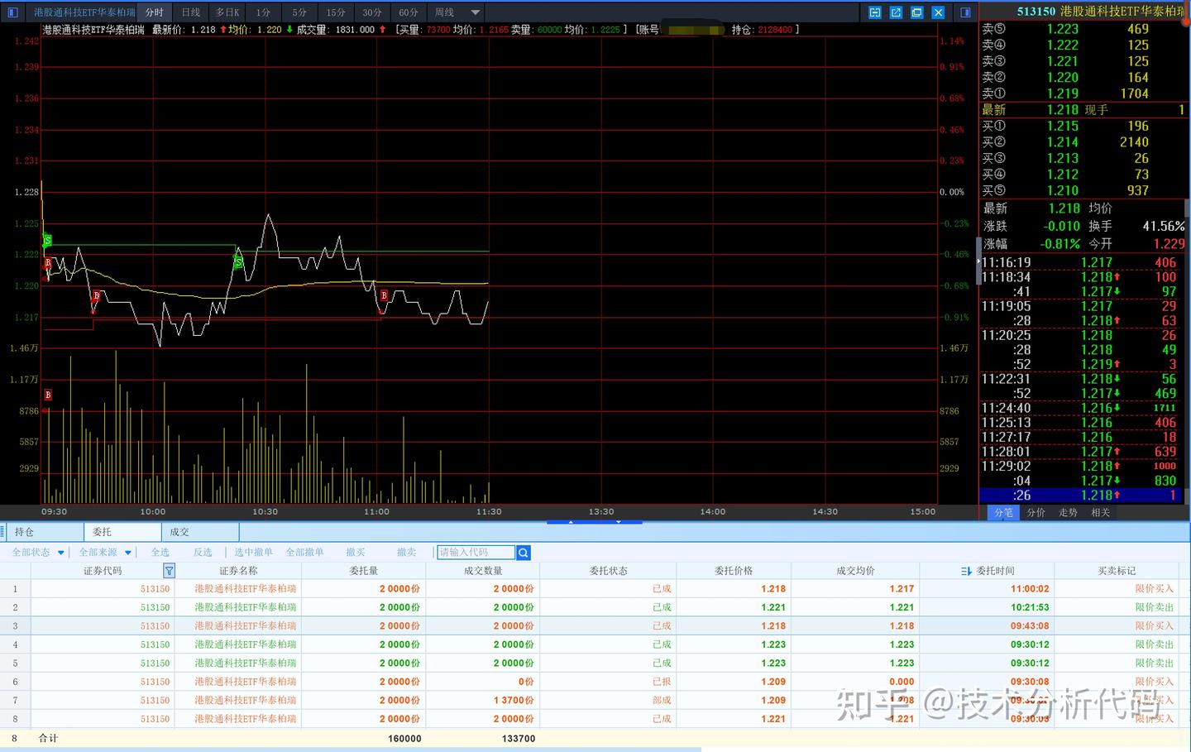Open the period dropdown arrow after 周线
Screen dimensions: 1191x752
coord(475,12)
